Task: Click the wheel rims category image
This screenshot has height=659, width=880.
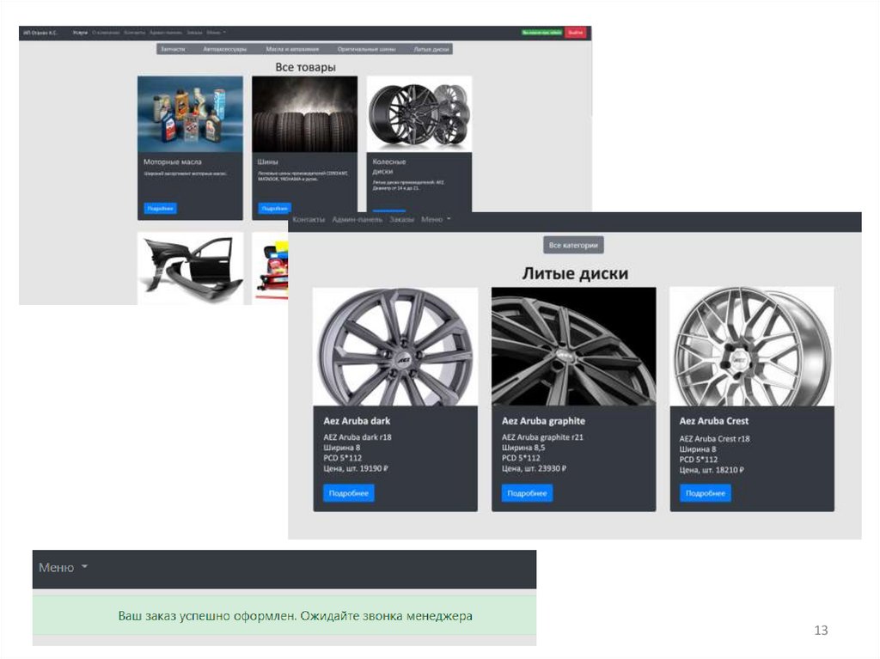Action: 419,114
